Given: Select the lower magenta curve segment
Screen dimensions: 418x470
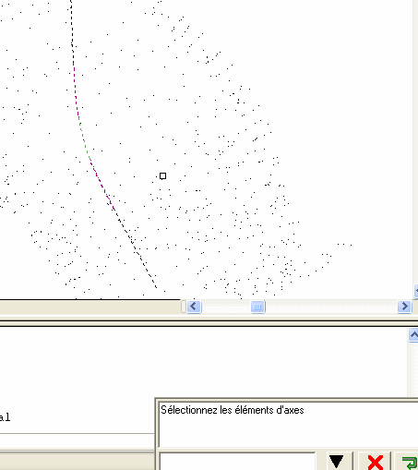Looking at the screenshot, I should (x=102, y=184).
